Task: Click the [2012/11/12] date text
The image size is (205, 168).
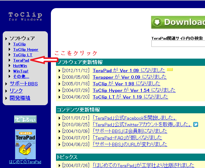Action: [76, 71]
